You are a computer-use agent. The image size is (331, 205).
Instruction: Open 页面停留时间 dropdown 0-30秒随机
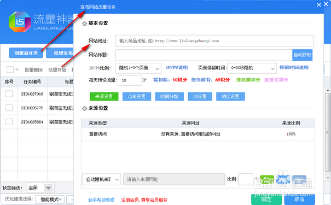[x=252, y=68]
